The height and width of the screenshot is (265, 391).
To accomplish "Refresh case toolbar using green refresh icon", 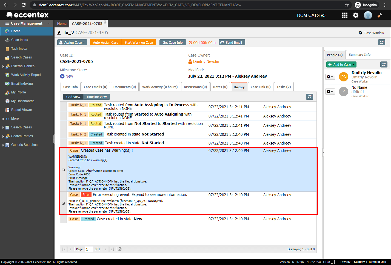I will click(382, 42).
